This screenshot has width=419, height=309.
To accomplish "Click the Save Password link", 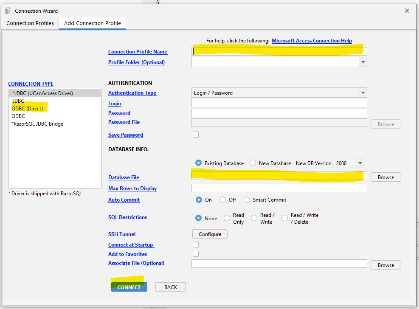I will 126,135.
